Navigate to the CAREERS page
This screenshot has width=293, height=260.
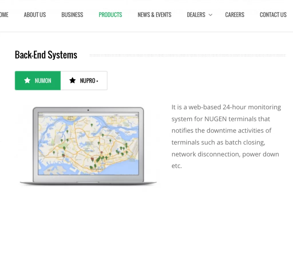point(235,15)
